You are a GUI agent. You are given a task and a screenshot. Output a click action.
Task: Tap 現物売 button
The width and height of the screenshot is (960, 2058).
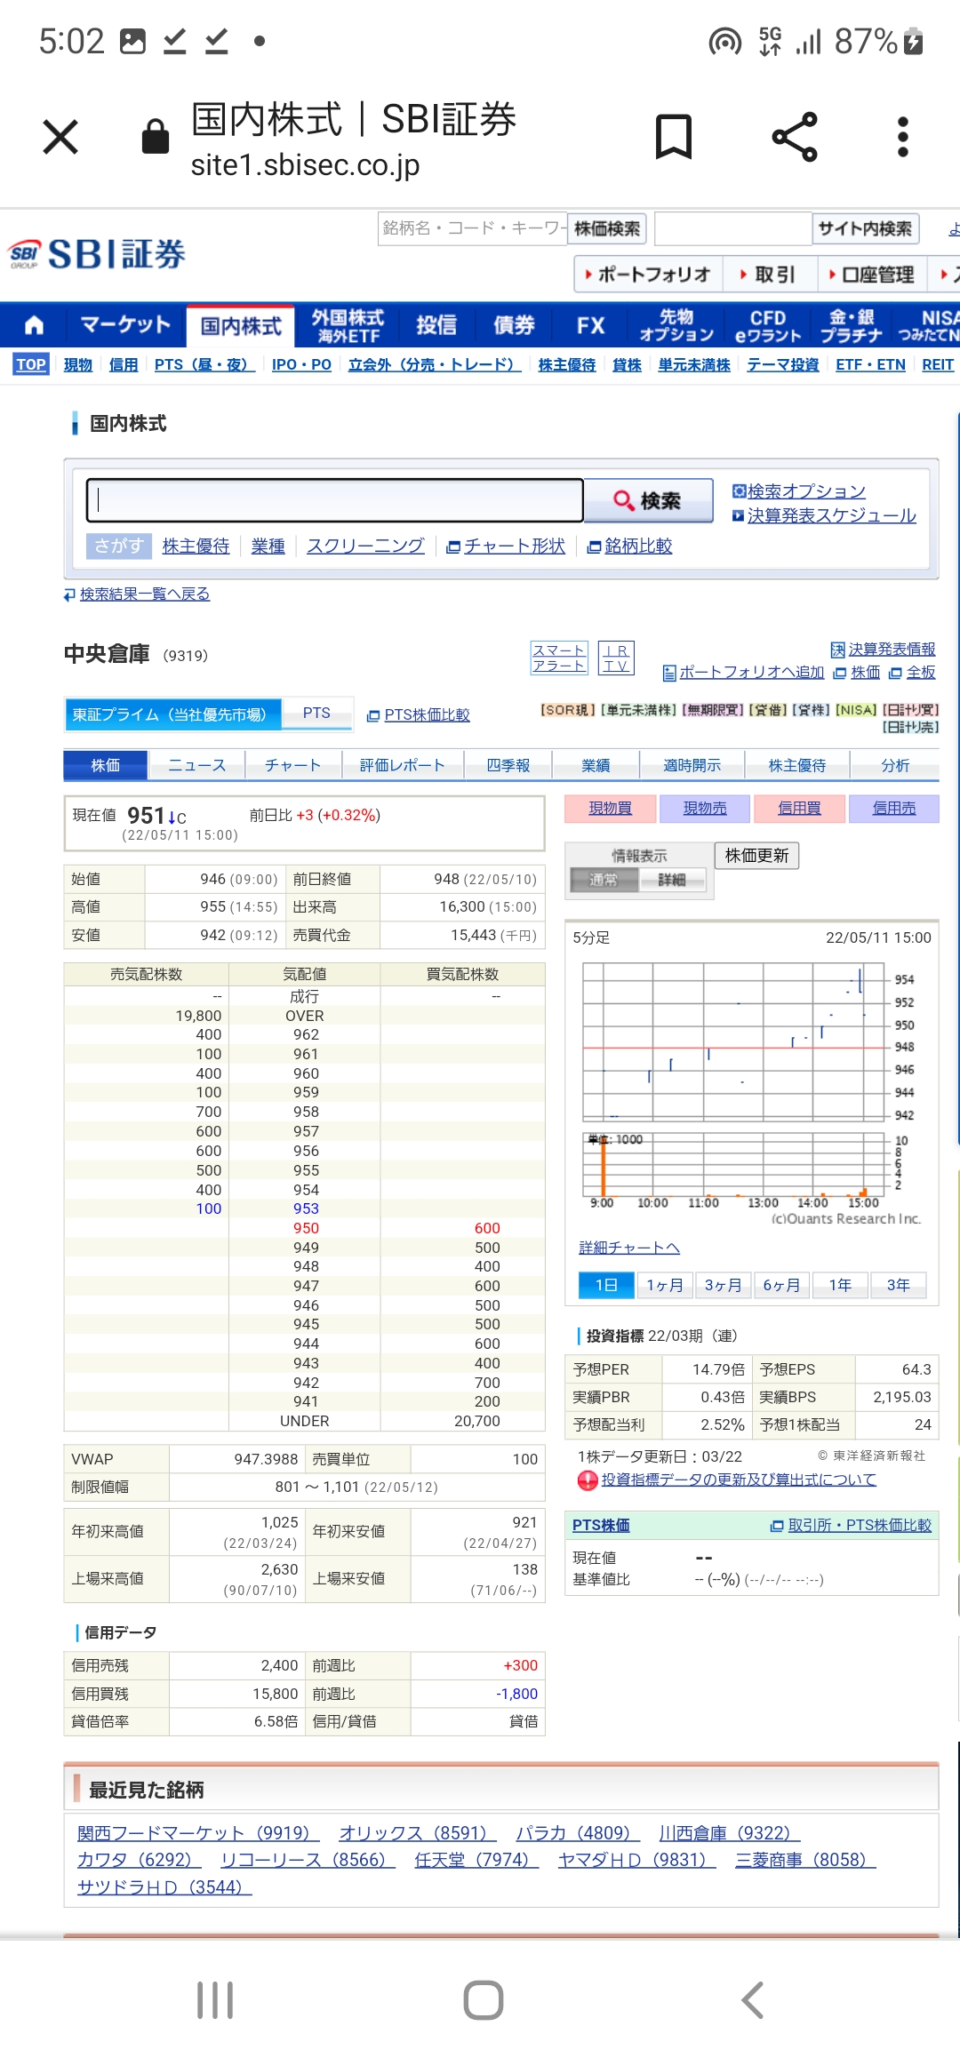pos(705,808)
